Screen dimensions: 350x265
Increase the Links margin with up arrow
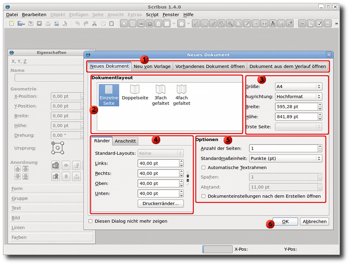coord(181,161)
